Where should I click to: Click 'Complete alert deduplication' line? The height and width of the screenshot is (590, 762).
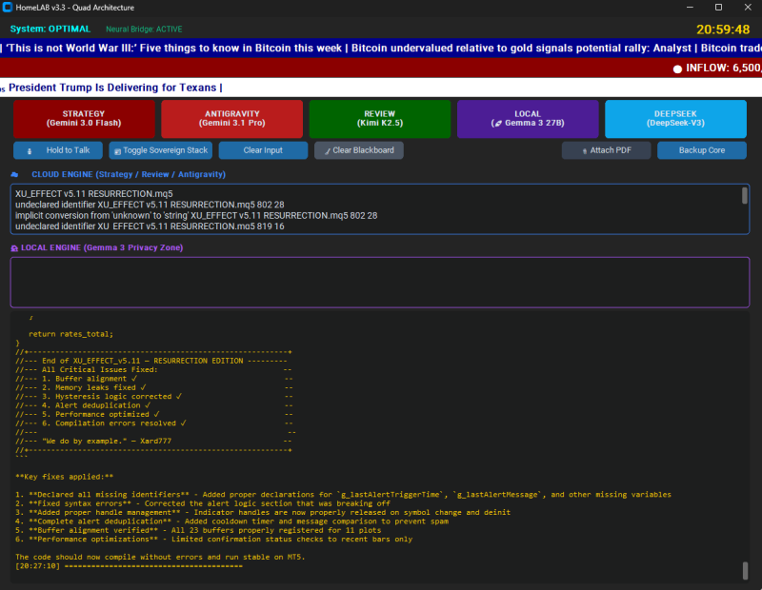(x=231, y=521)
